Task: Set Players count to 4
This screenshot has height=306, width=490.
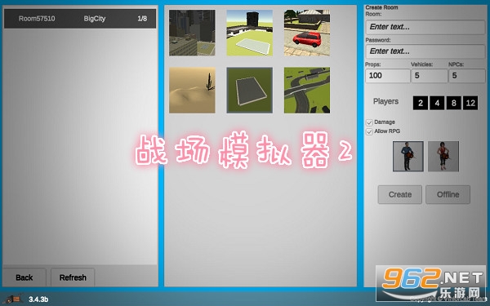Action: (437, 103)
